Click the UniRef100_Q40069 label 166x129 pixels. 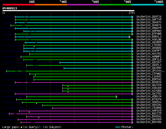click(149, 119)
